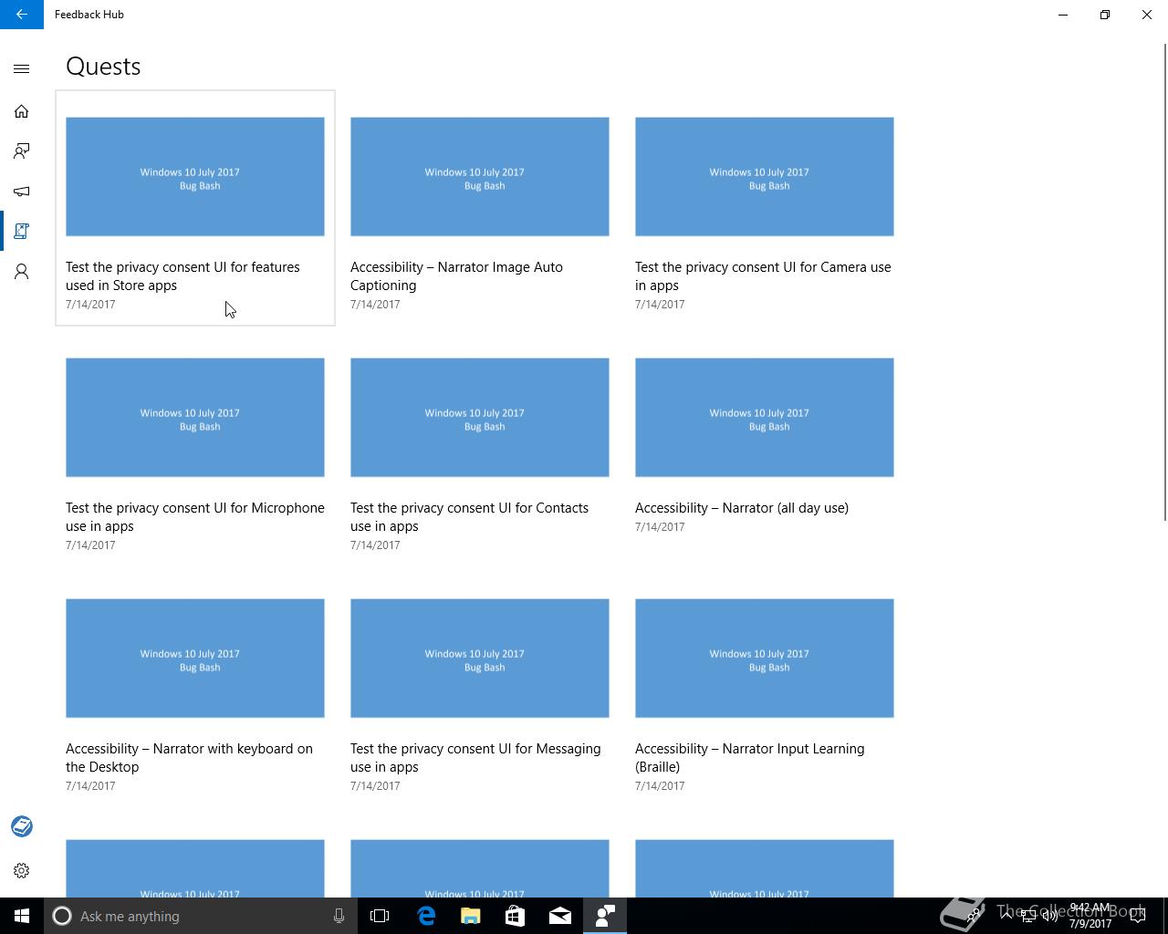Open the volume control in the tray
1168x934 pixels.
pos(1050,916)
